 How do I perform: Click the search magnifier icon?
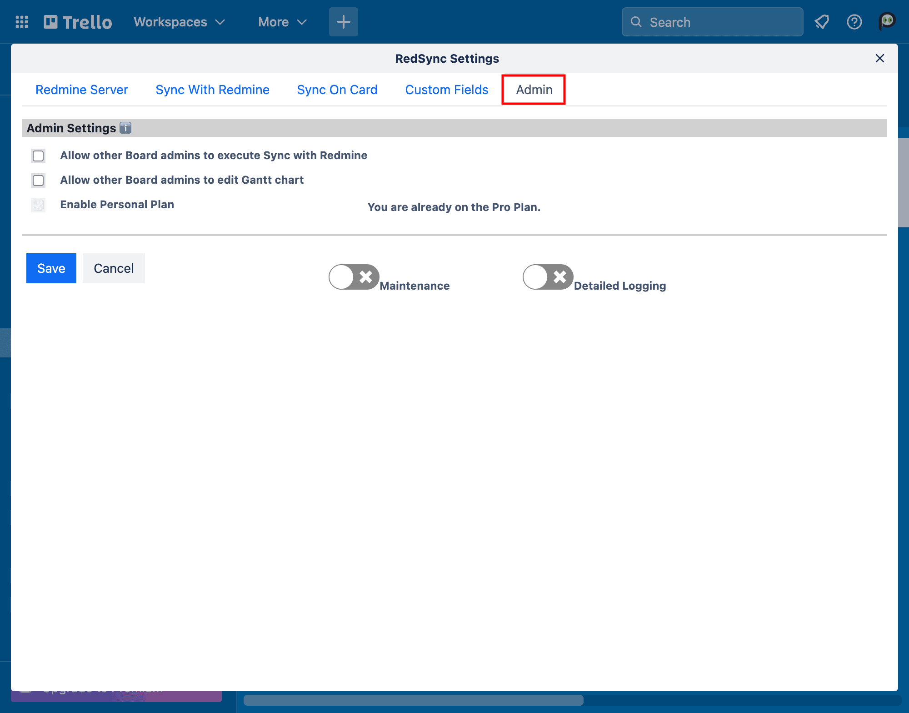pyautogui.click(x=636, y=22)
